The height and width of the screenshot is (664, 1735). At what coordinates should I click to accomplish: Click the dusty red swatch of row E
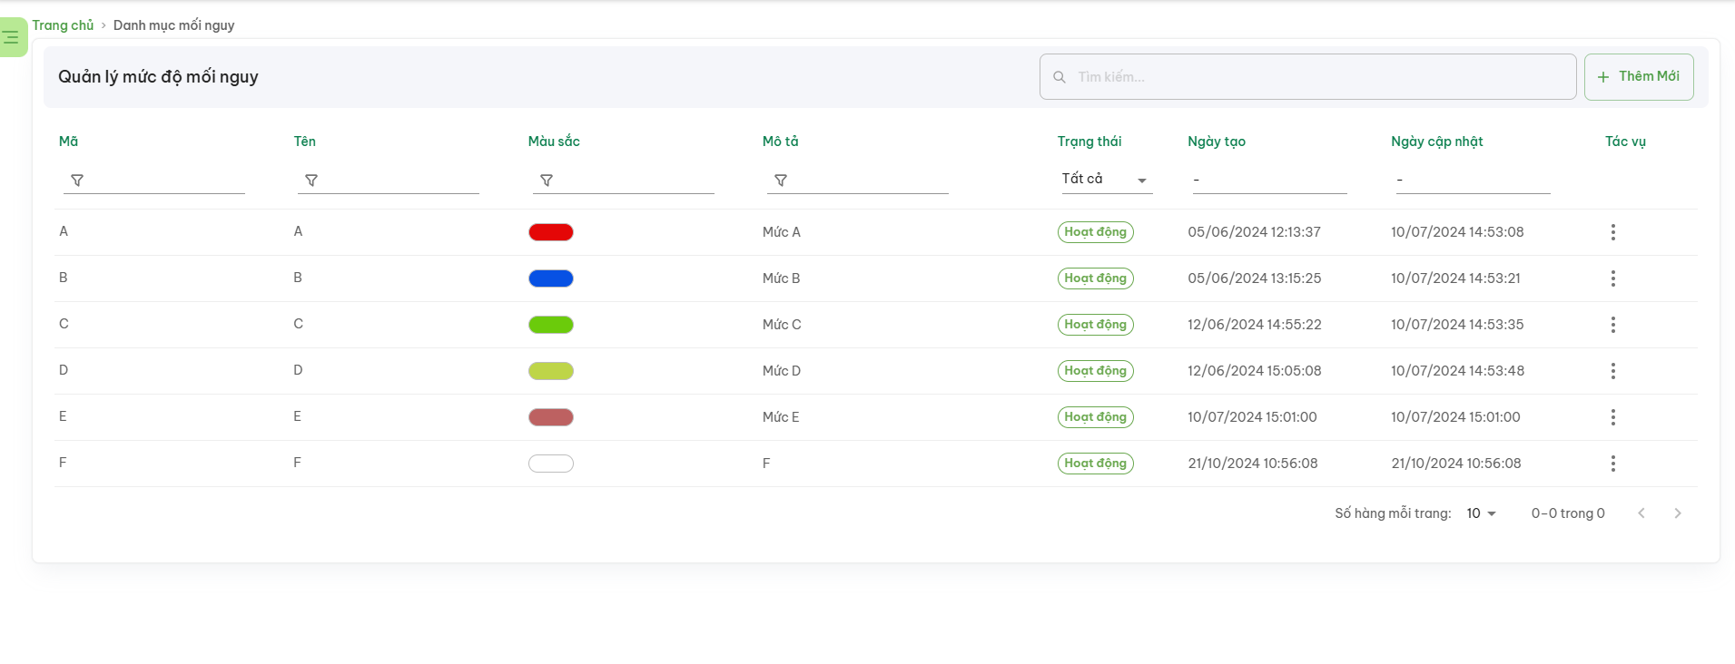click(551, 417)
